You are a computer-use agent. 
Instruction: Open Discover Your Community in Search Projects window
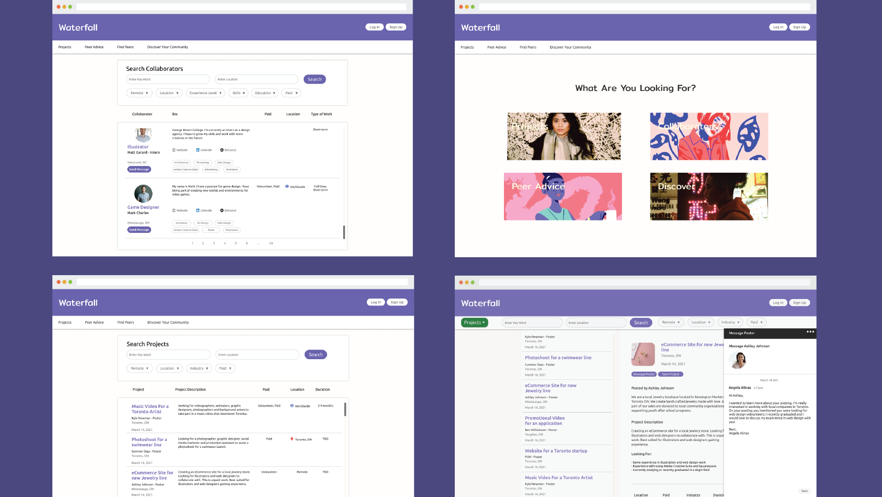168,322
